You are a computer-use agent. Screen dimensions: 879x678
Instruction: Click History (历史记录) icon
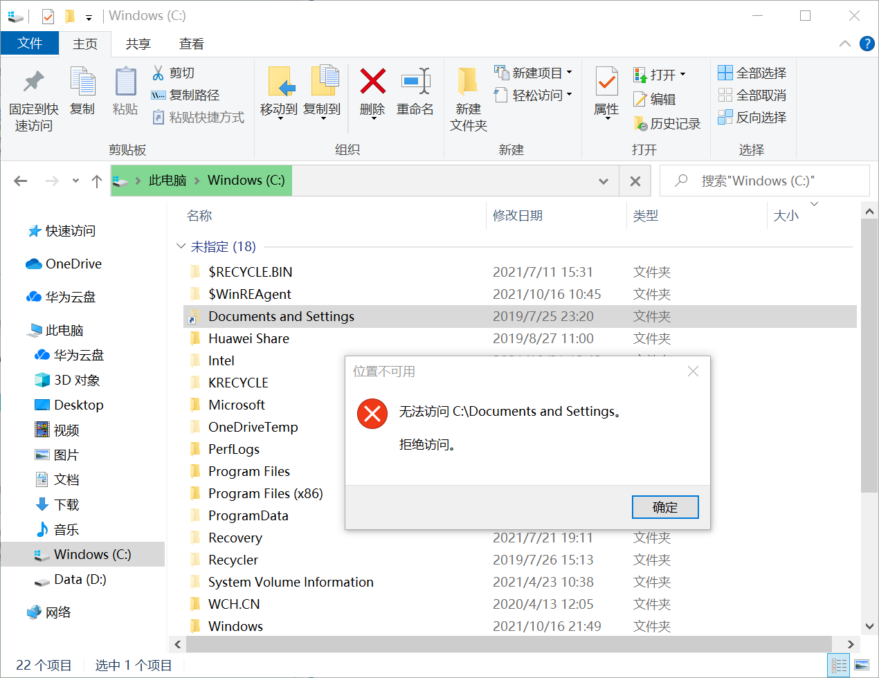(640, 124)
